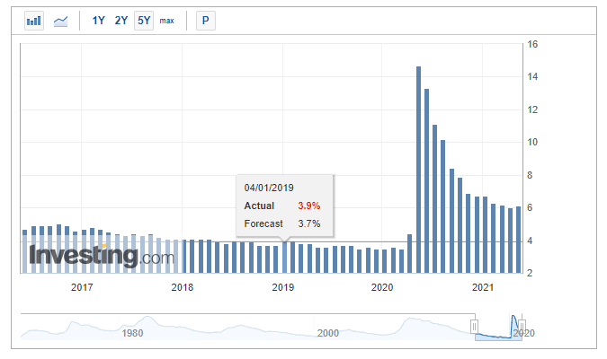Screen dimensions: 607x359
Task: Click the P toolbar button
Action: (x=206, y=21)
